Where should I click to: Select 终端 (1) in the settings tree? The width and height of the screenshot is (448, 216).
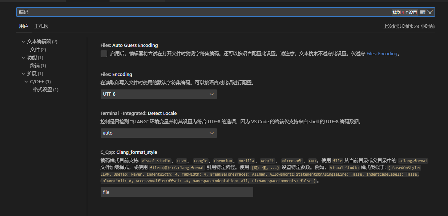point(38,65)
